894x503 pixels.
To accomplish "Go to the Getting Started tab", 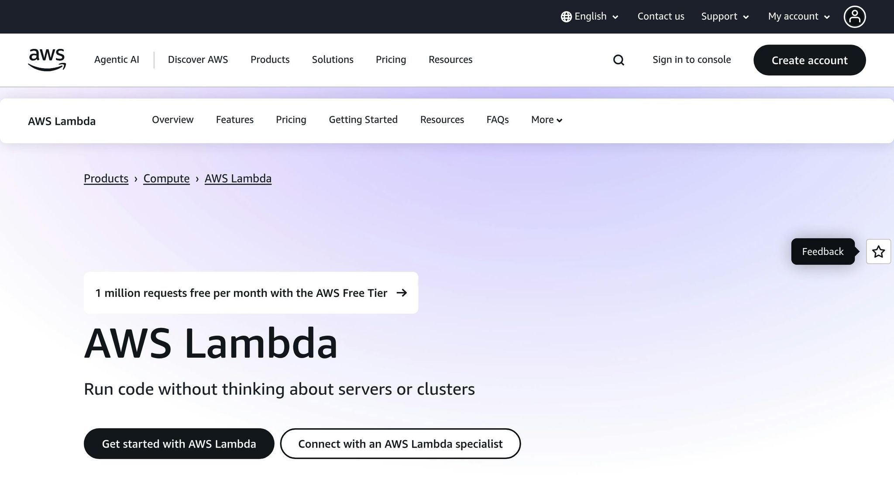I will (x=363, y=120).
